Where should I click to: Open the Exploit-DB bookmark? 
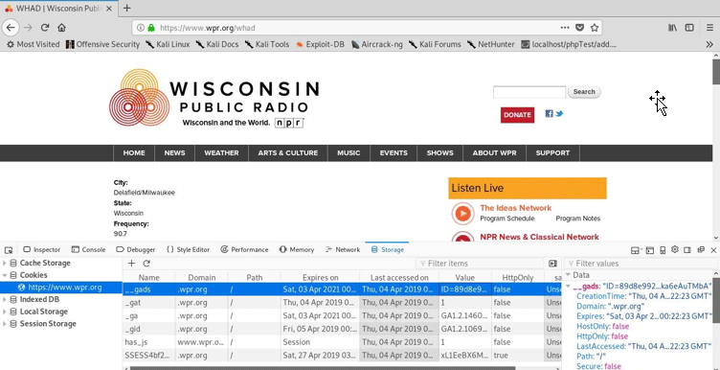(320, 44)
